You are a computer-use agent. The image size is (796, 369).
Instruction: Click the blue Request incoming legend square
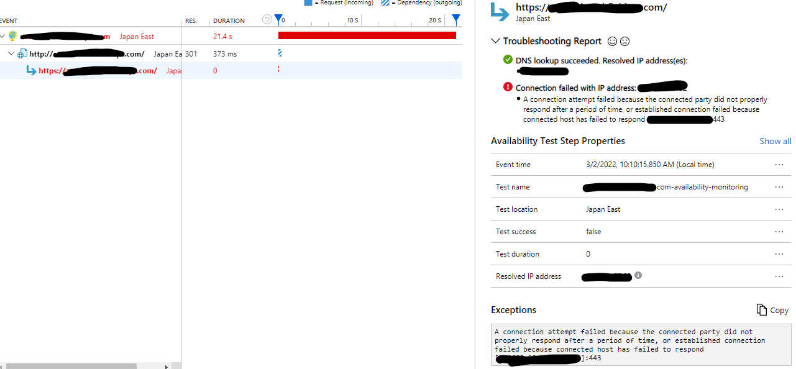pyautogui.click(x=308, y=2)
